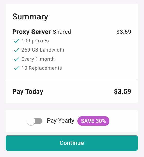The height and width of the screenshot is (157, 144).
Task: Click the checkmark icon beside 100 proxies
Action: 17,41
